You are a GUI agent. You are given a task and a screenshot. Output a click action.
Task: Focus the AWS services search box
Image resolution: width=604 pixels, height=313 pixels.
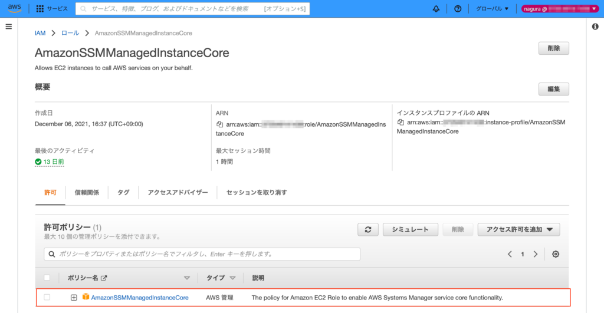193,8
